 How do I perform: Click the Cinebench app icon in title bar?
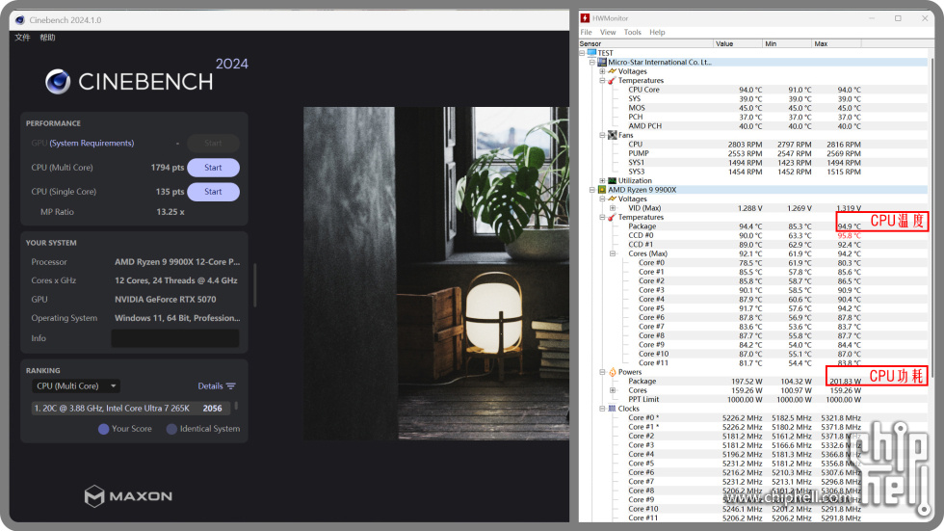coord(20,20)
